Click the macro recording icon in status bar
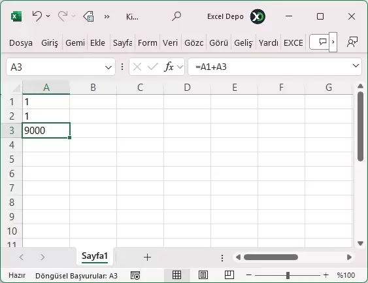Image resolution: width=368 pixels, height=283 pixels. (x=135, y=275)
